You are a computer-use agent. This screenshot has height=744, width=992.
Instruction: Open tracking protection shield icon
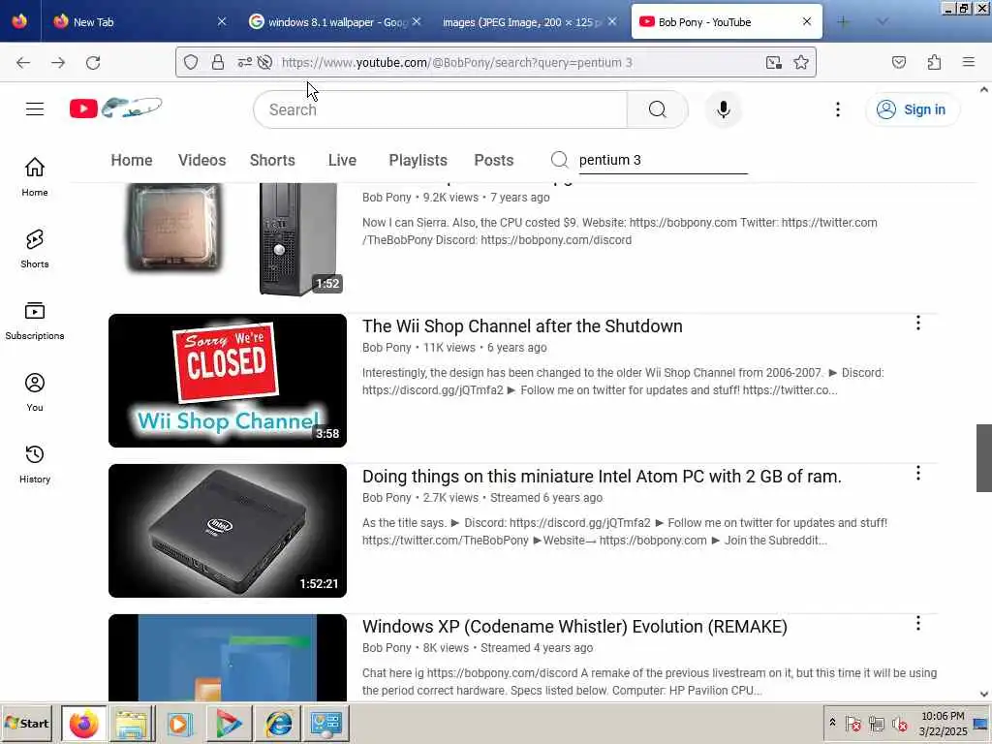tap(191, 62)
